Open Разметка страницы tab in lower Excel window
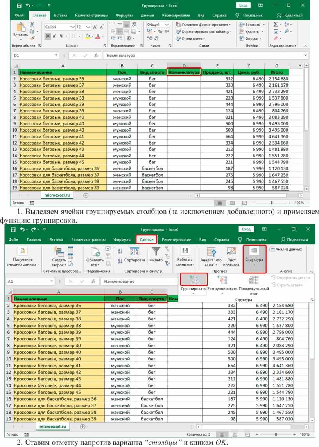Image resolution: width=319 pixels, height=447 pixels. point(88,240)
